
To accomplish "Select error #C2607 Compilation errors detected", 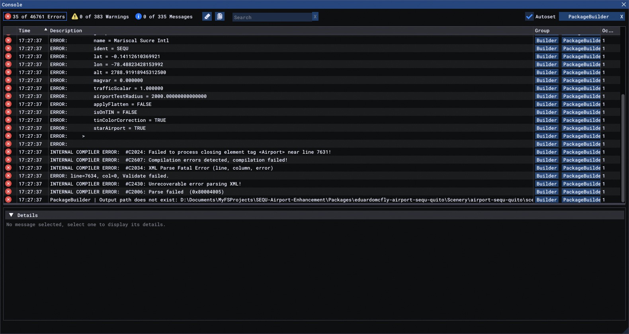I will 312,160.
